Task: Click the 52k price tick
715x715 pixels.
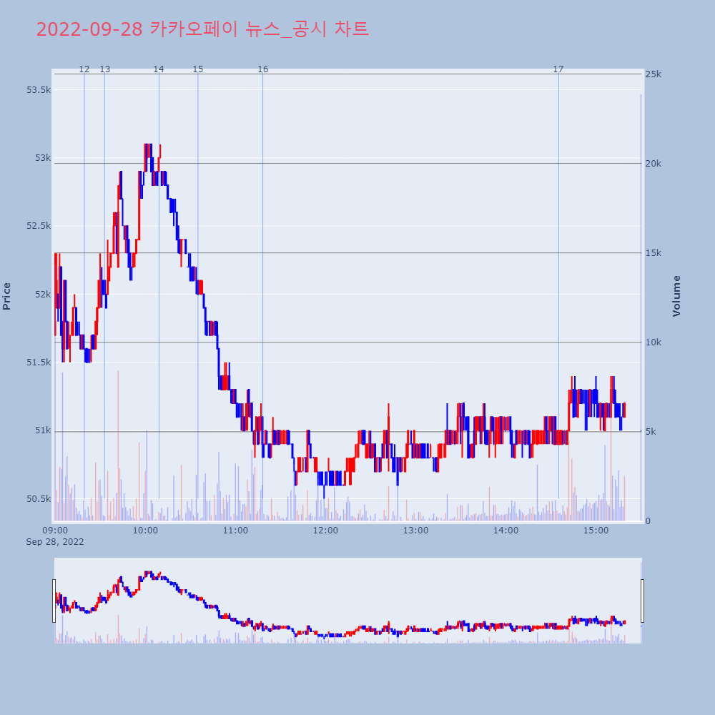Action: [43, 295]
